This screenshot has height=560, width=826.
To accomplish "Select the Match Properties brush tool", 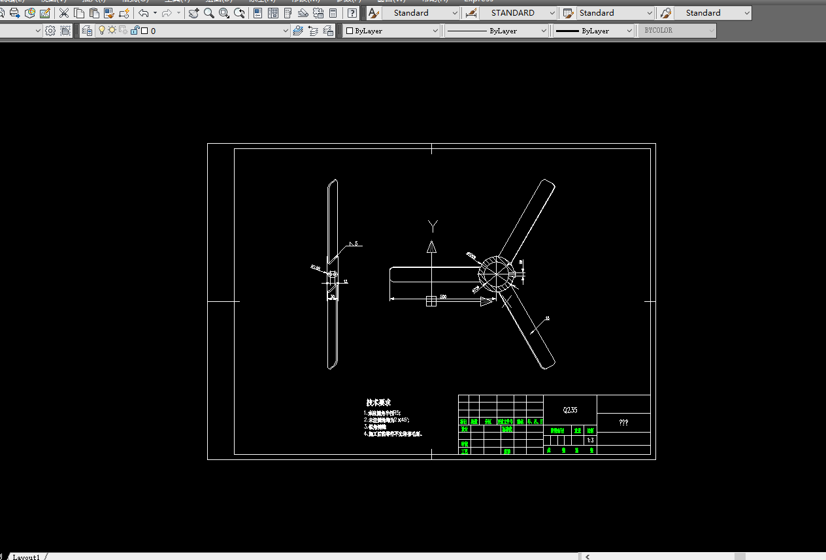I will coord(109,13).
